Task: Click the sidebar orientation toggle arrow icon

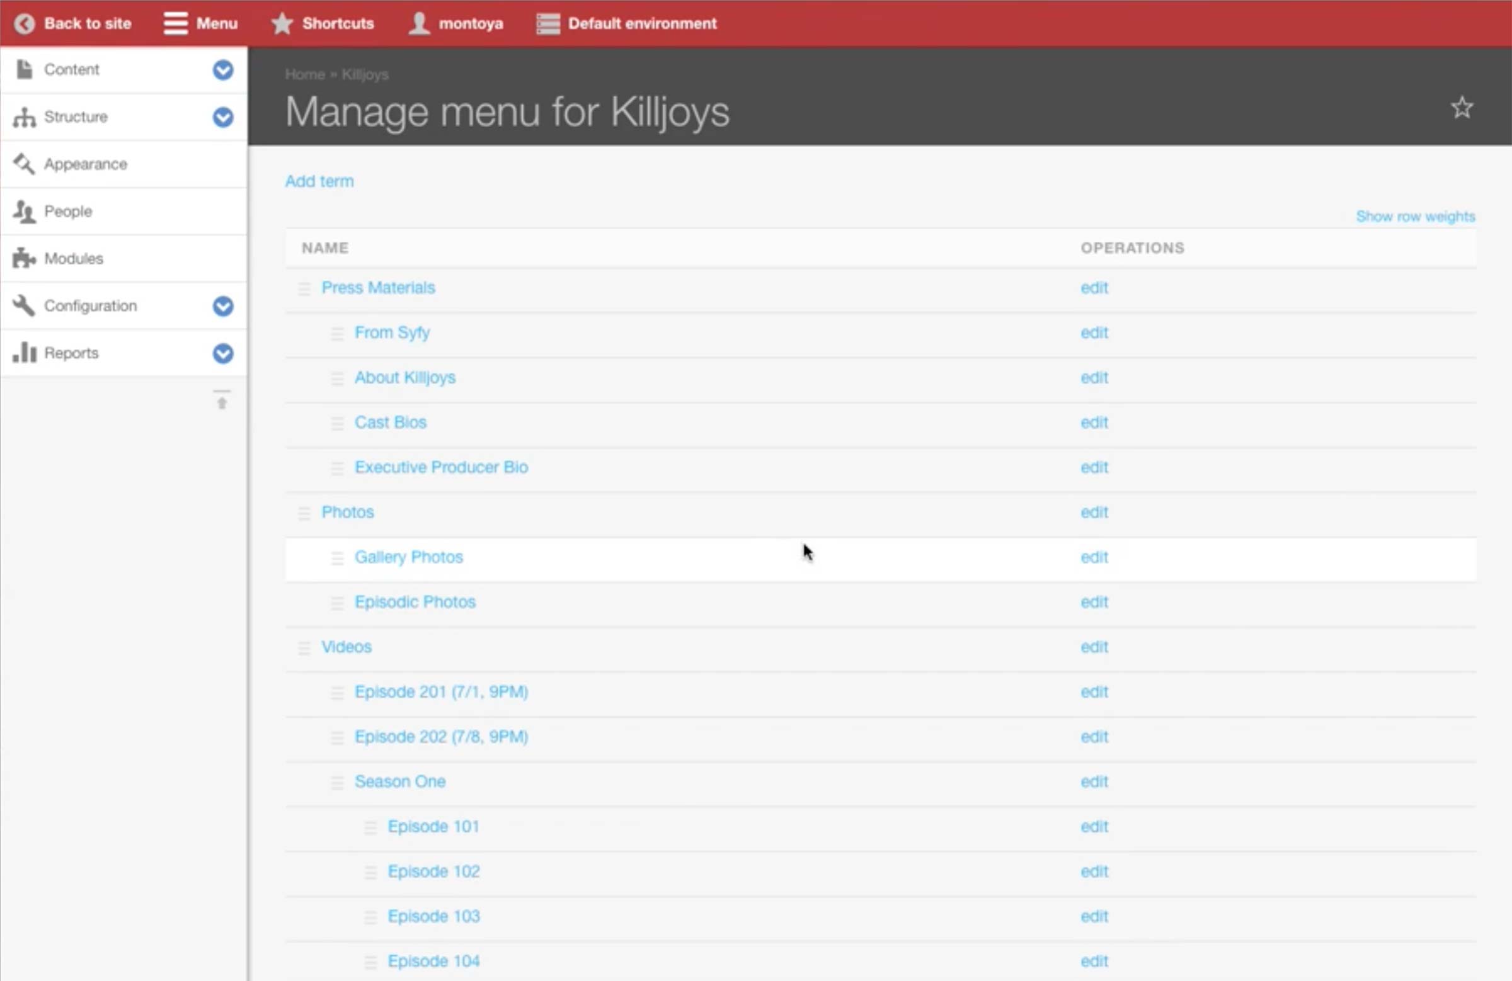Action: tap(222, 399)
